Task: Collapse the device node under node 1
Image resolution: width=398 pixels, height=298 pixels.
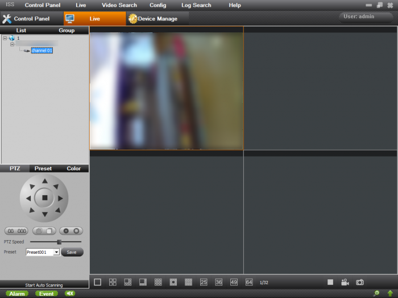Action: (12, 44)
